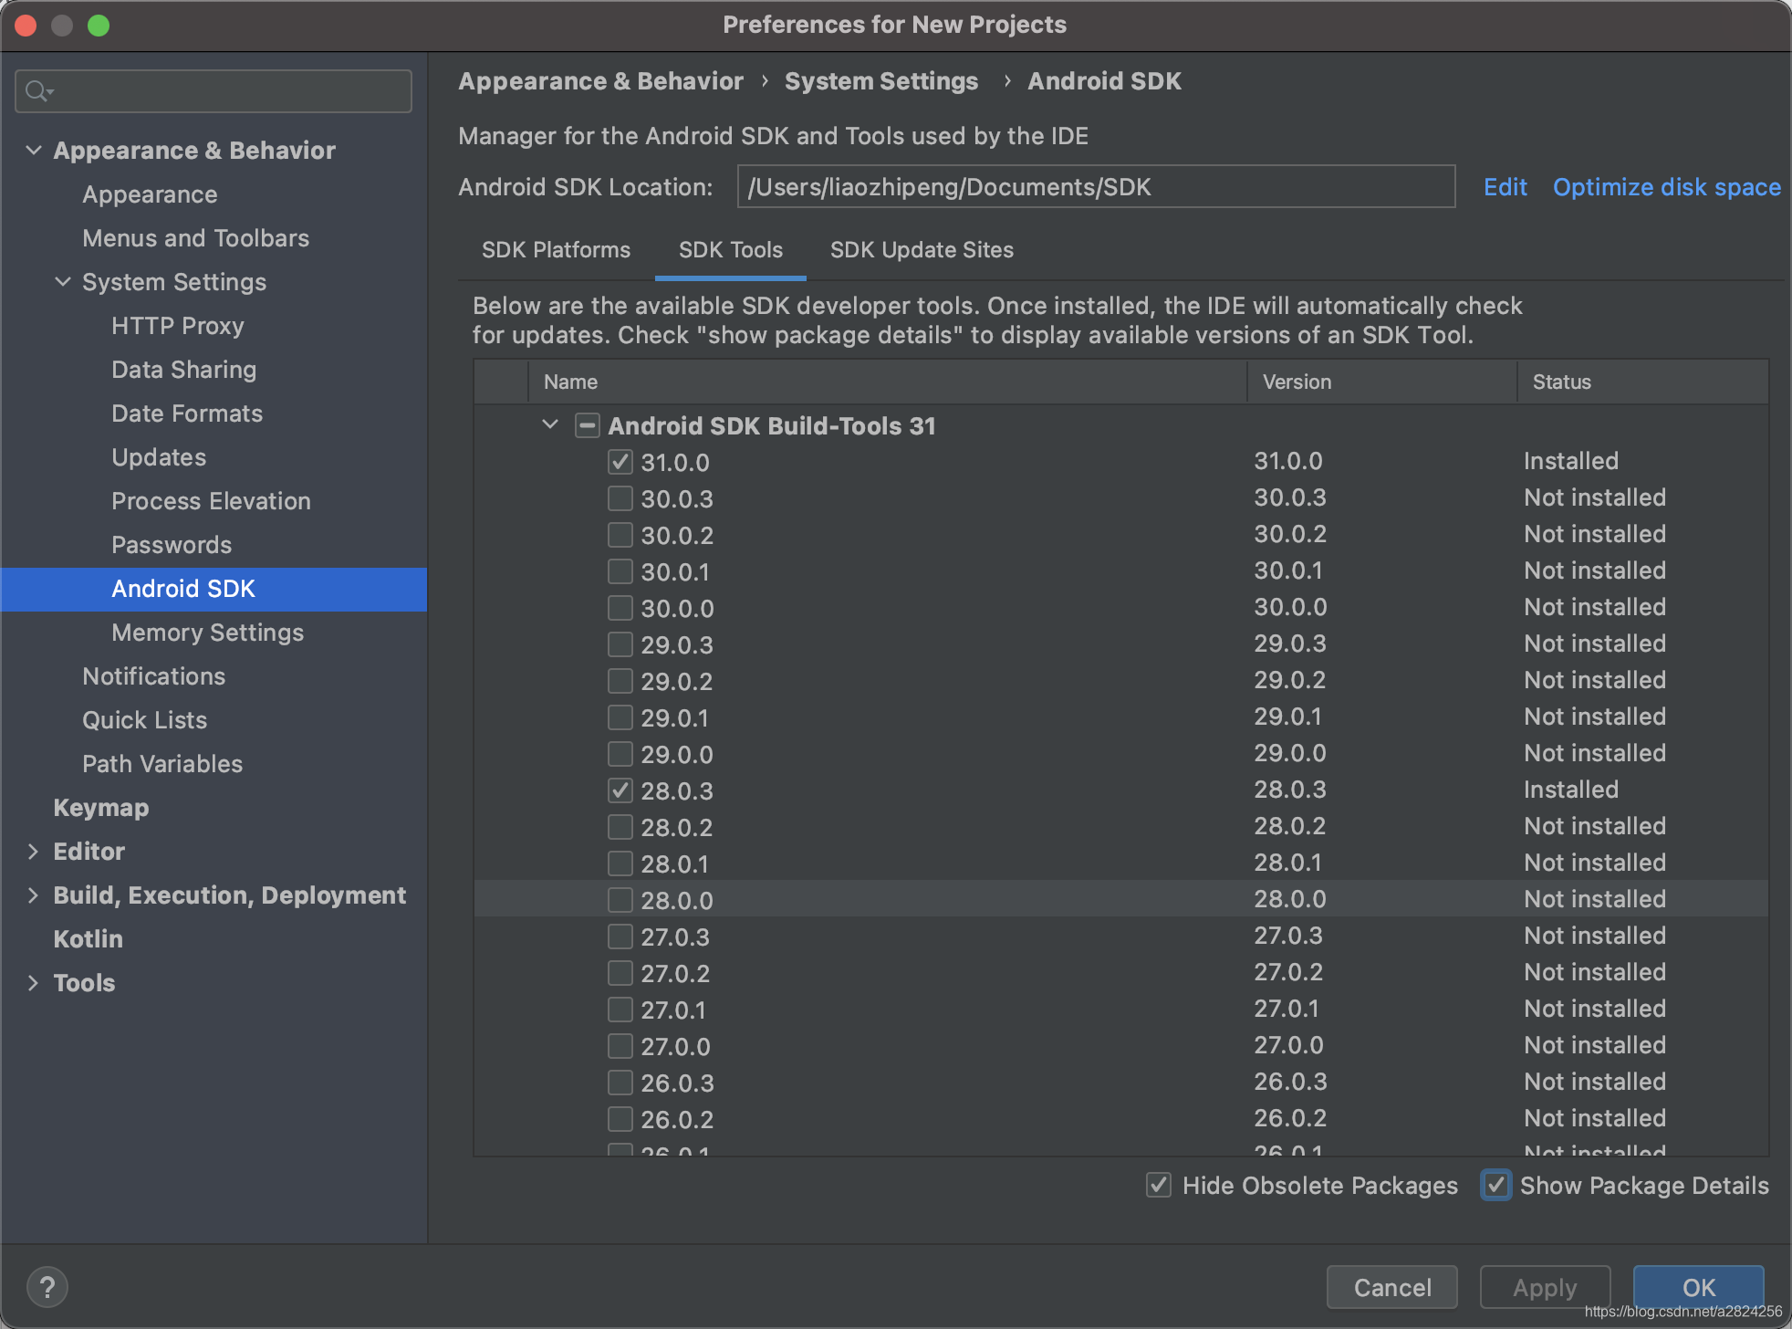Click the search magnifier icon

[x=36, y=90]
